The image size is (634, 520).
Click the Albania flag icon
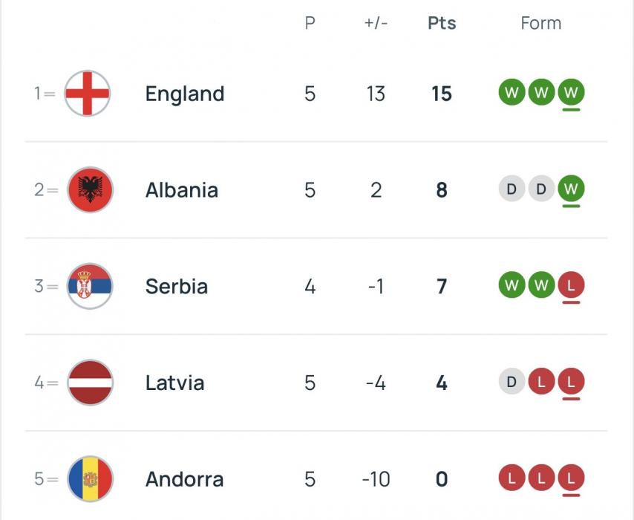(x=90, y=190)
